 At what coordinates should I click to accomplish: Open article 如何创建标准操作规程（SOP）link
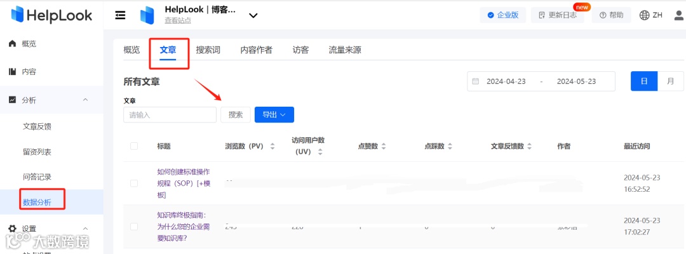pos(185,183)
